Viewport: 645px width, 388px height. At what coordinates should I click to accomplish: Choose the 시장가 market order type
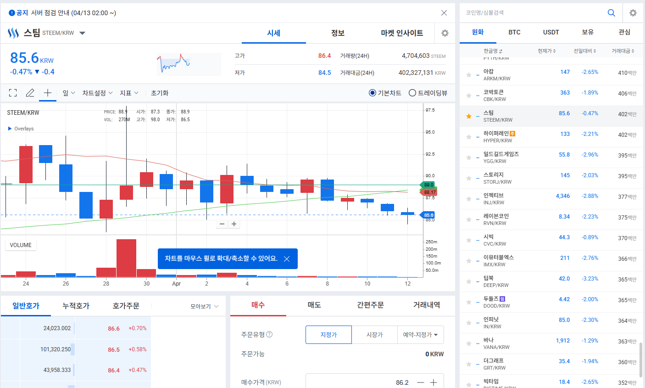click(374, 335)
